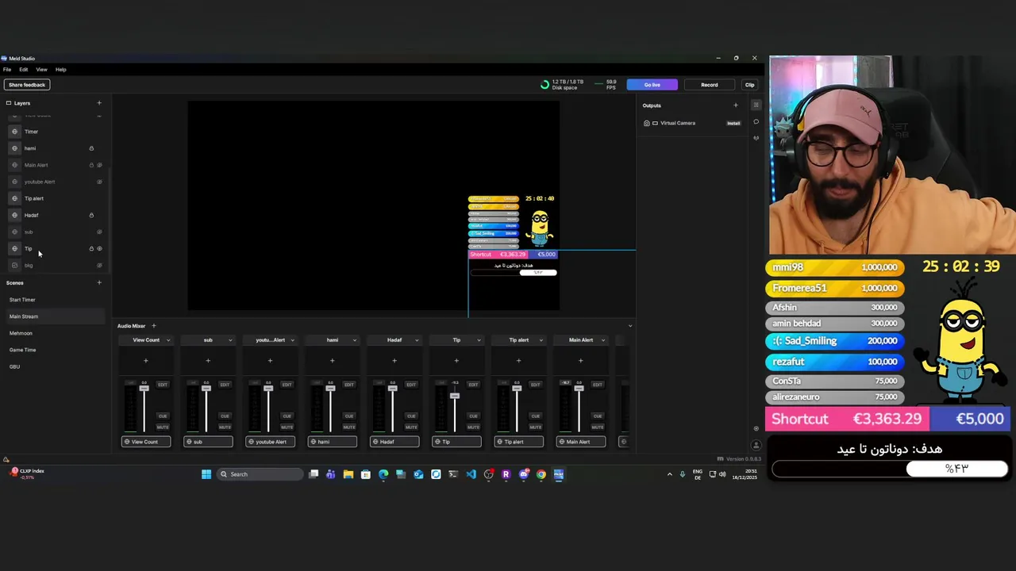The width and height of the screenshot is (1016, 571).
Task: Mute the Tip channel
Action: click(473, 427)
